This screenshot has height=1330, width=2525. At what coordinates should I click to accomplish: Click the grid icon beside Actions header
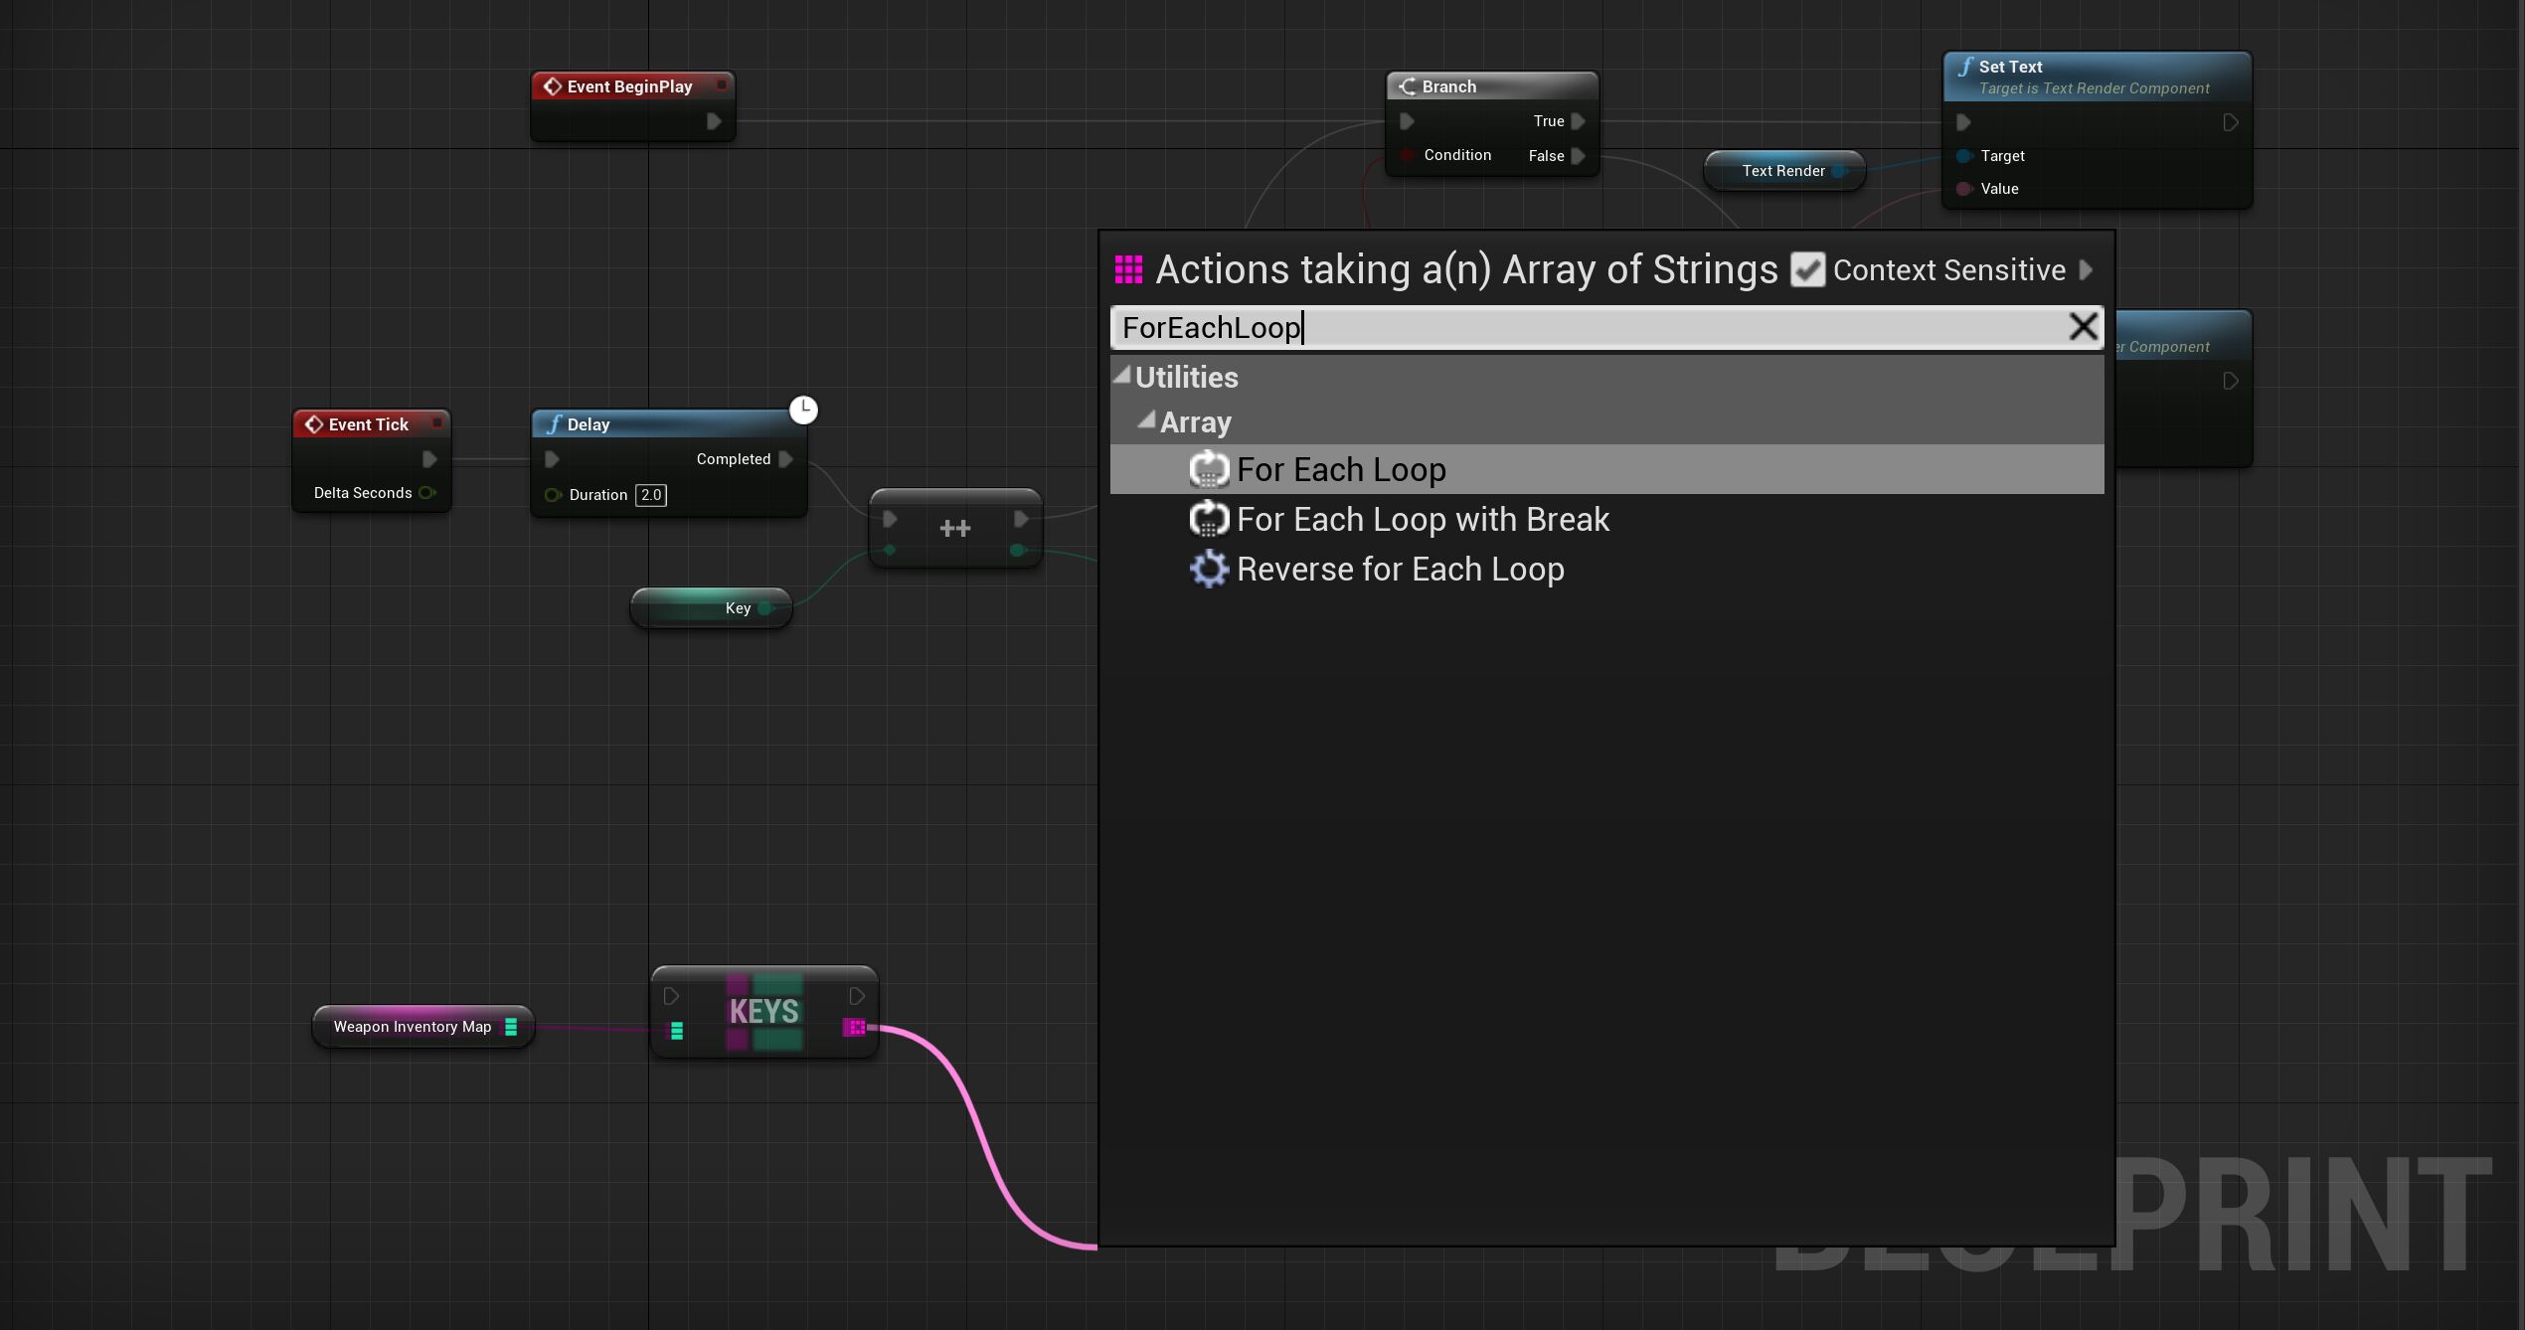pos(1128,268)
